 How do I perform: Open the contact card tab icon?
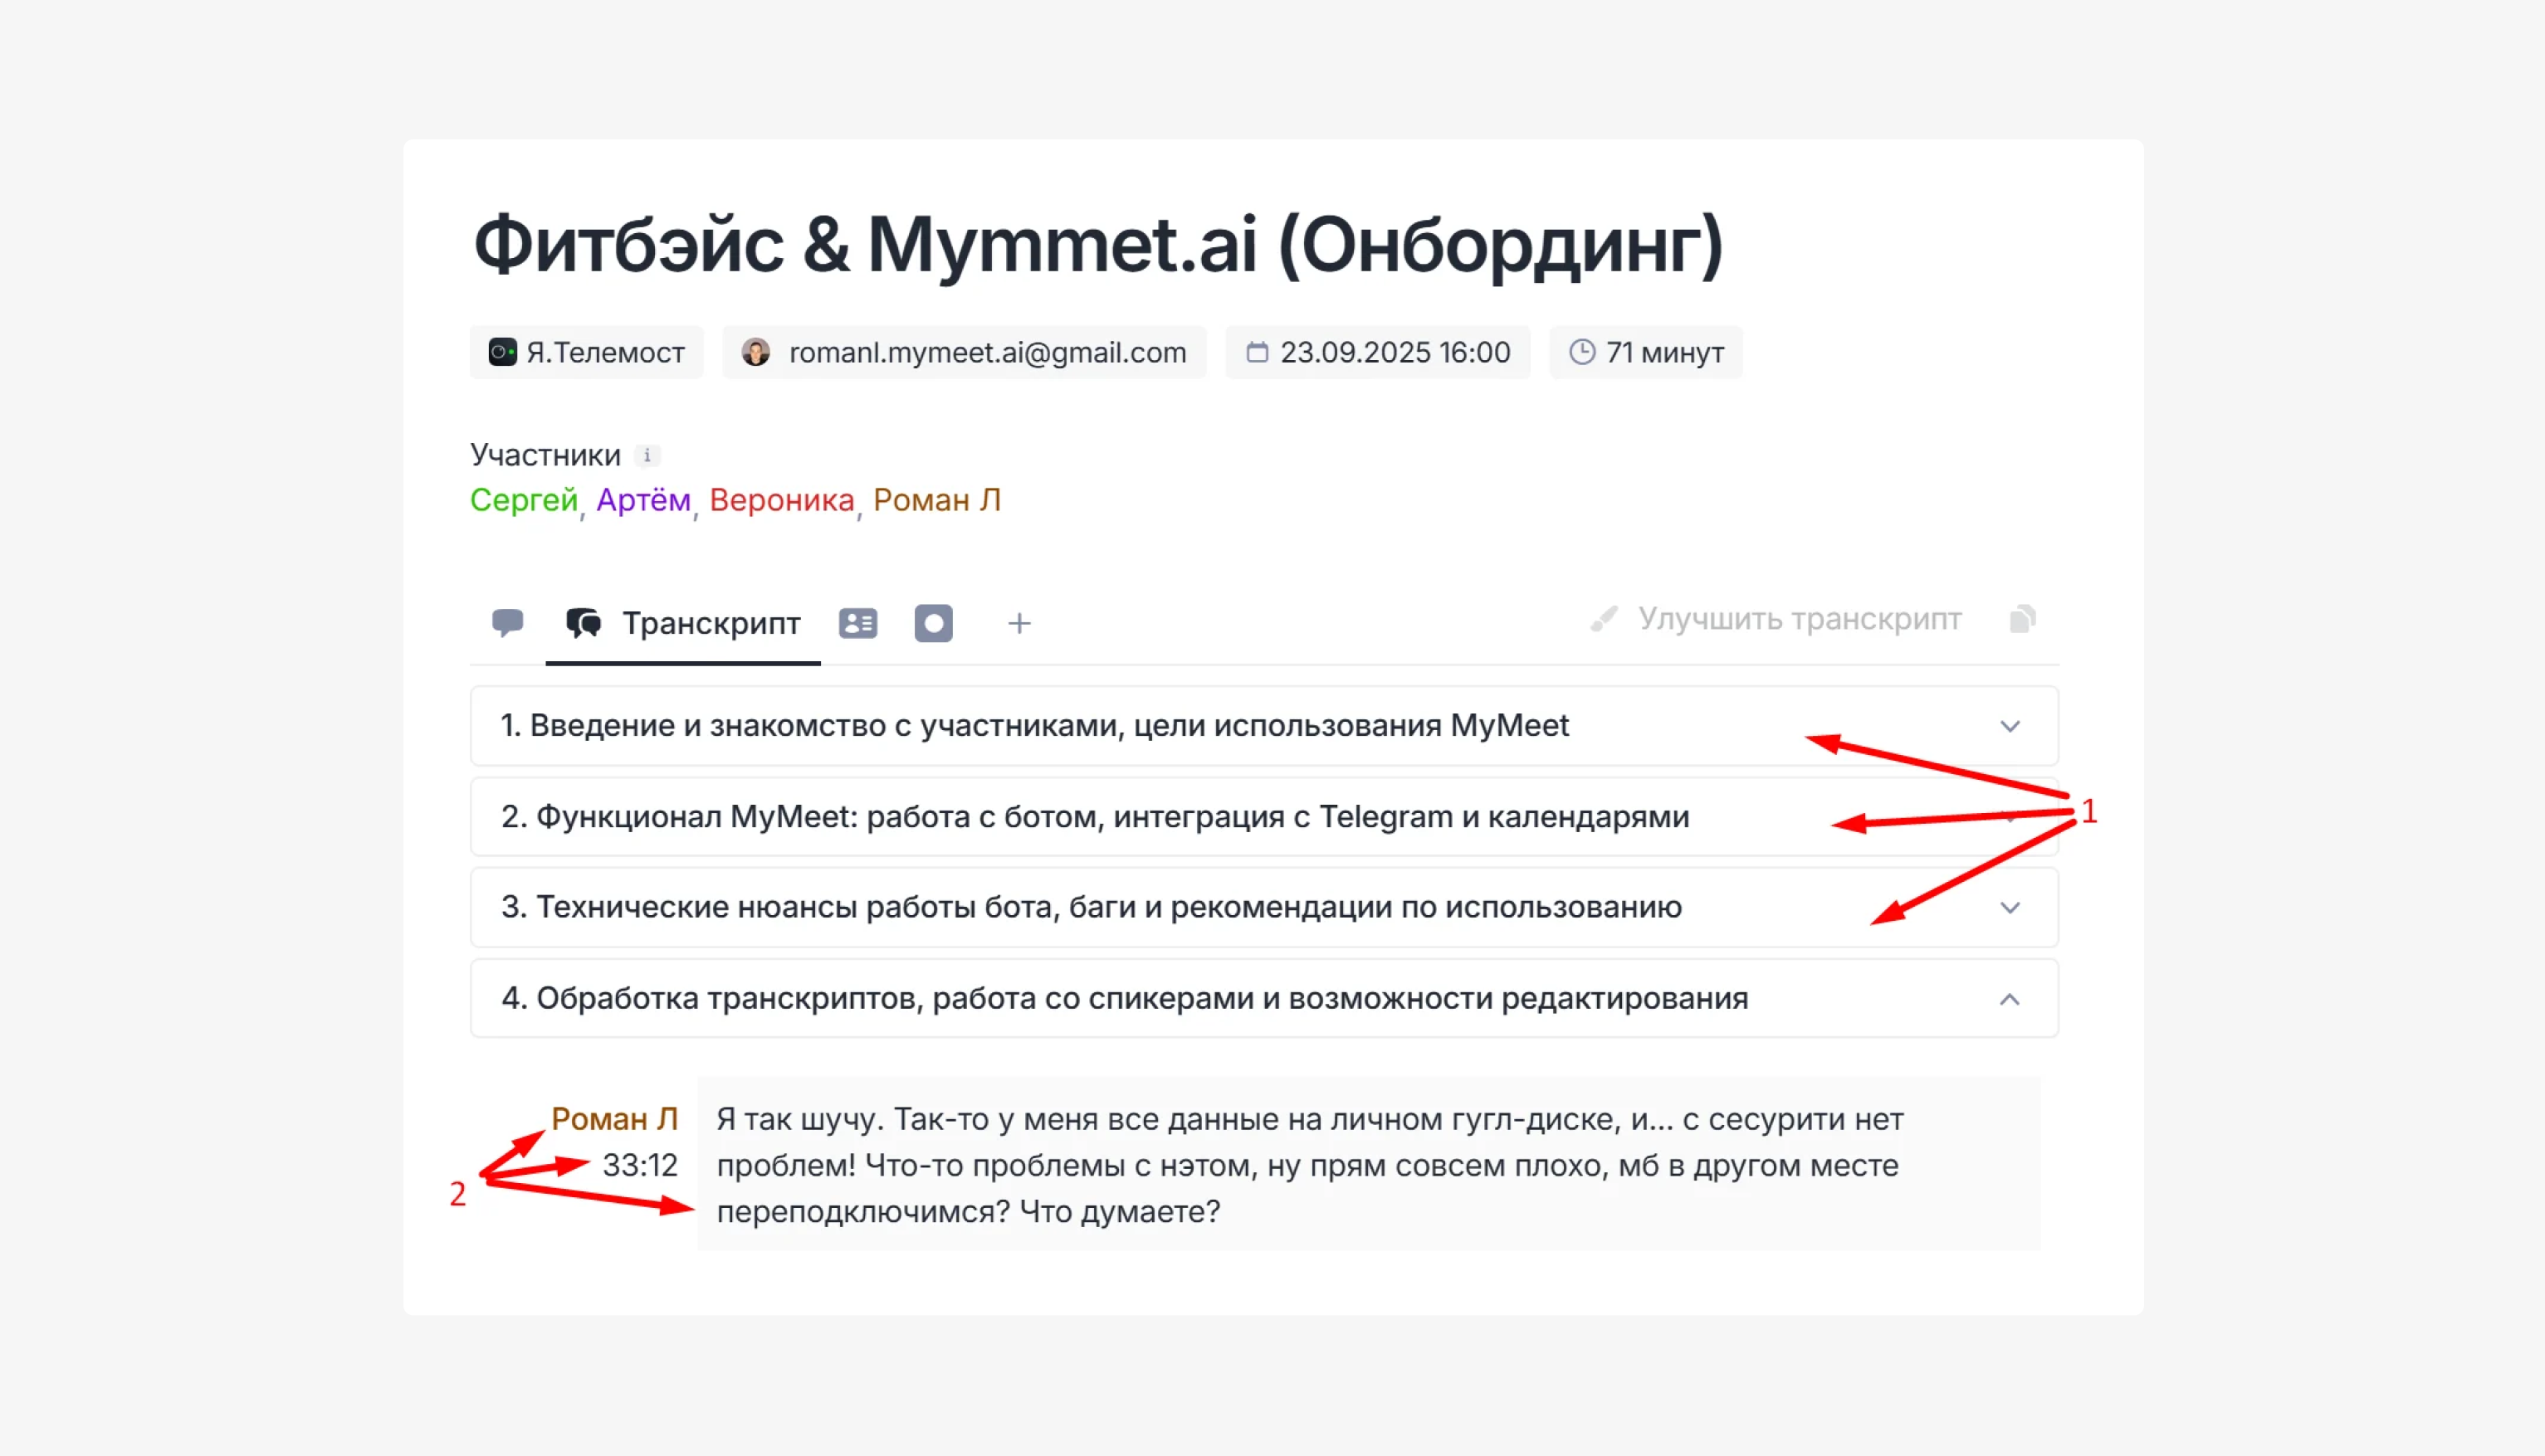click(x=857, y=623)
